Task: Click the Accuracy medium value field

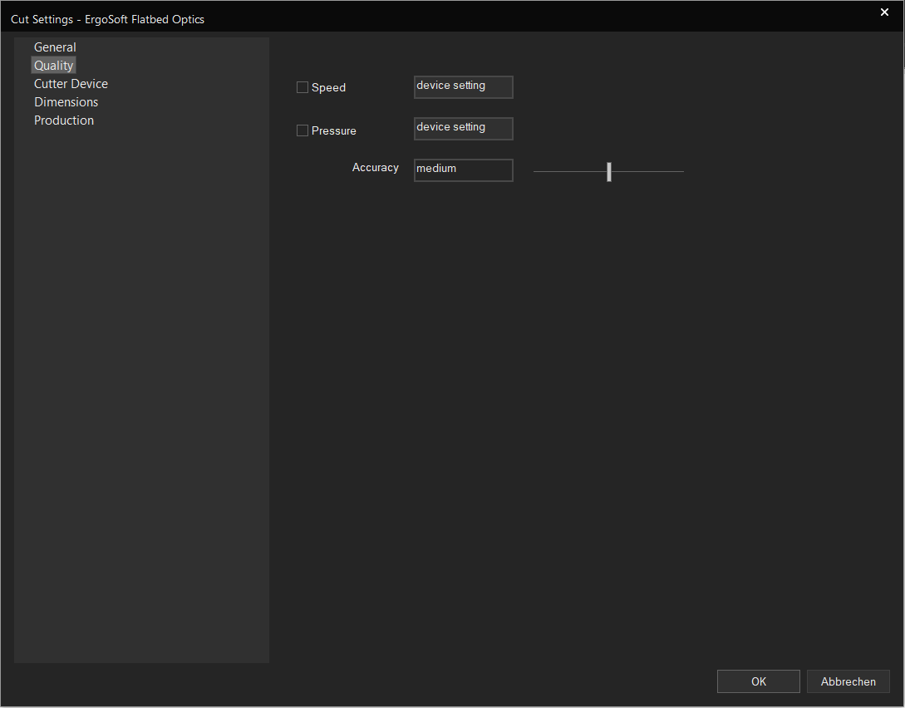Action: [x=464, y=170]
